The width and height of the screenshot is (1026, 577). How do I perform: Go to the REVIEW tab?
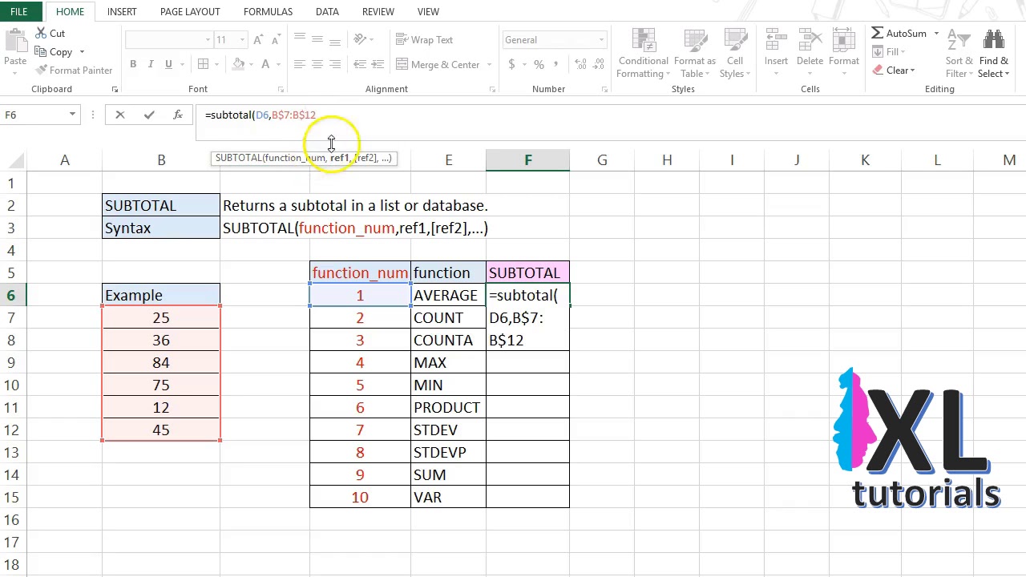(x=378, y=12)
